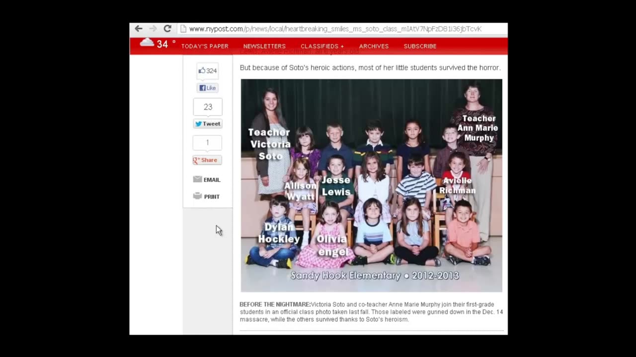This screenshot has width=636, height=357.
Task: Click the printer icon
Action: pyautogui.click(x=197, y=196)
